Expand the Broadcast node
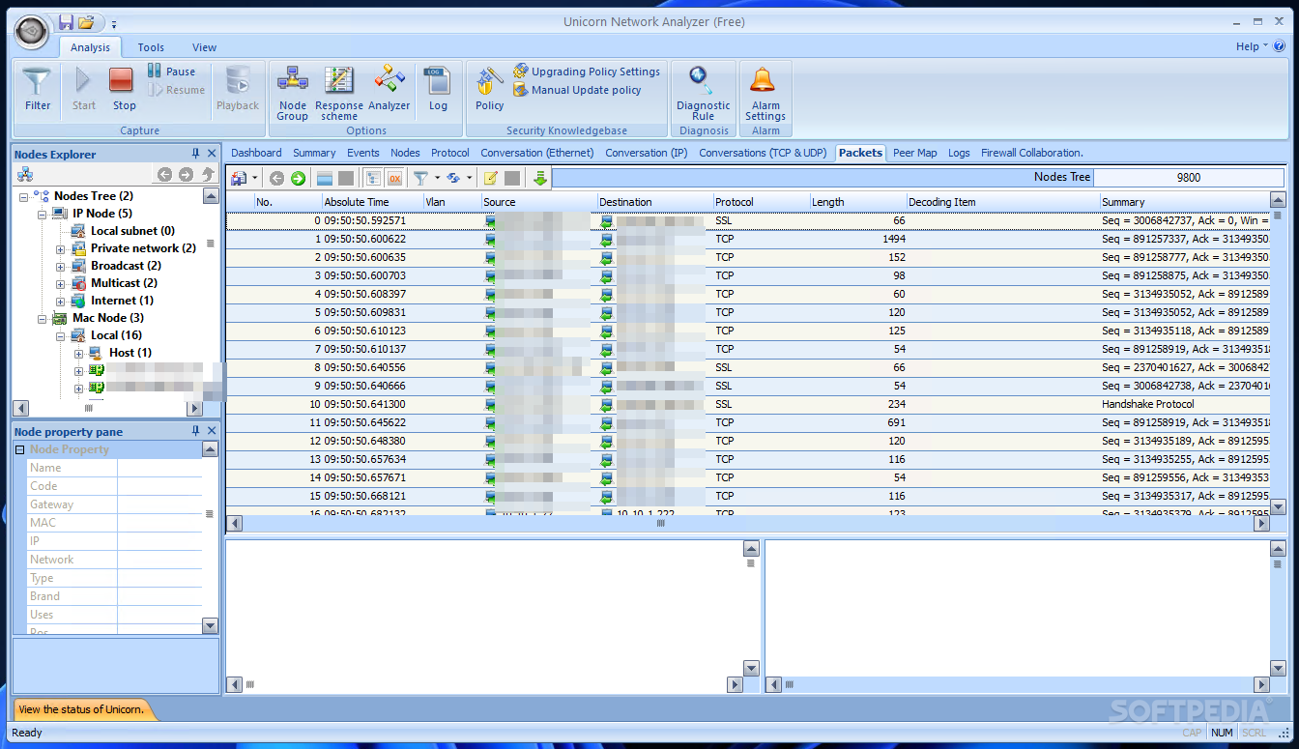The image size is (1299, 749). 60,266
